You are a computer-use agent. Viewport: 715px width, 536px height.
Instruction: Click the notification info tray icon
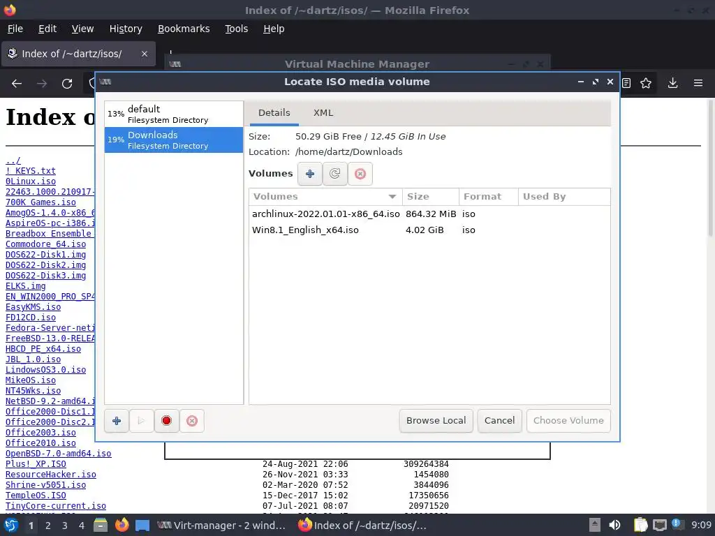(x=677, y=524)
